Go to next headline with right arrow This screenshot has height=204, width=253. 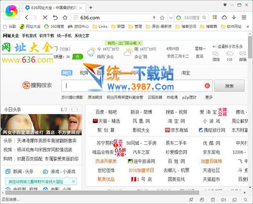[77, 110]
